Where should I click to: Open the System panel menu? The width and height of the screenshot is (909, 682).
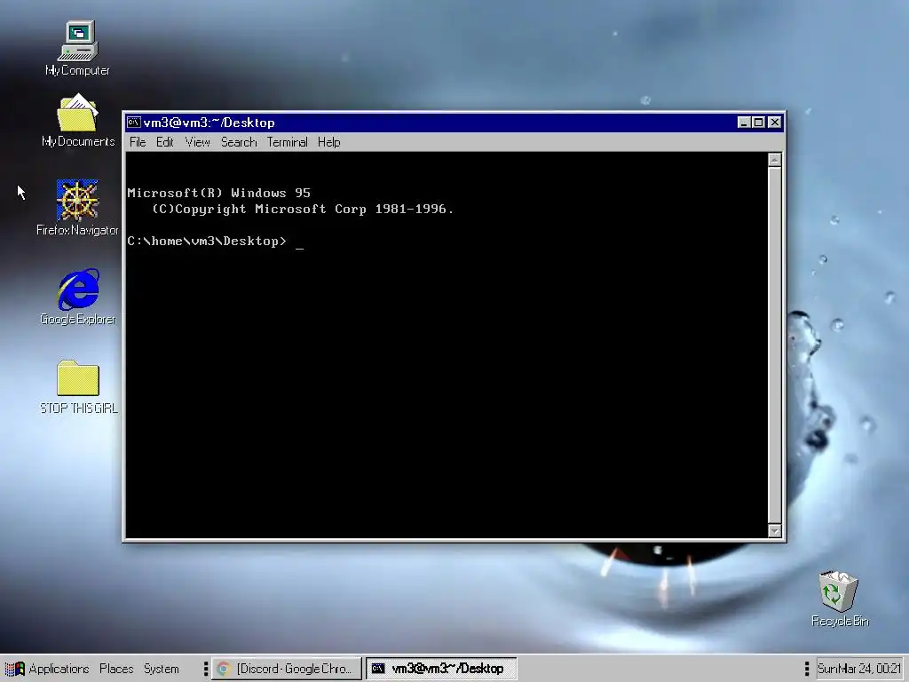pos(162,669)
